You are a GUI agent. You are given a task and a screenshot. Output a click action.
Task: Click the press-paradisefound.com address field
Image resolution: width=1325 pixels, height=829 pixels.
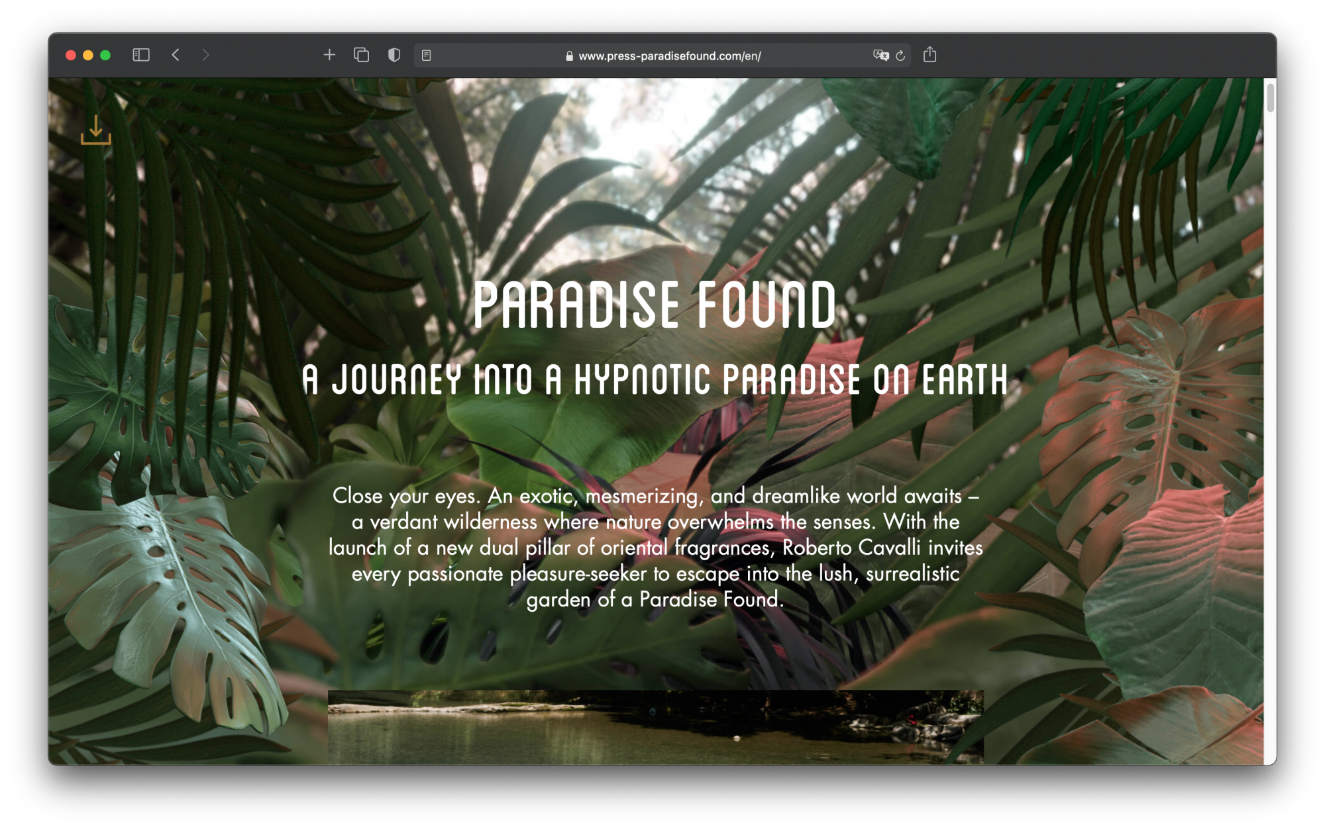click(669, 56)
